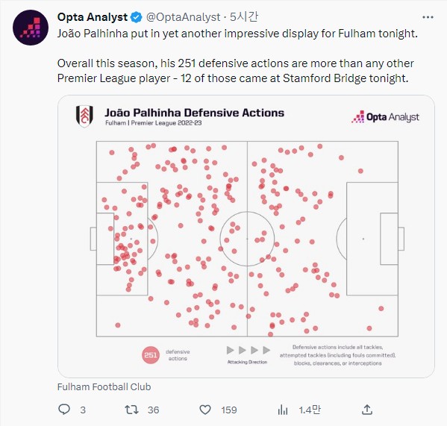
Task: Click the reply speech bubble icon
Action: pyautogui.click(x=64, y=410)
